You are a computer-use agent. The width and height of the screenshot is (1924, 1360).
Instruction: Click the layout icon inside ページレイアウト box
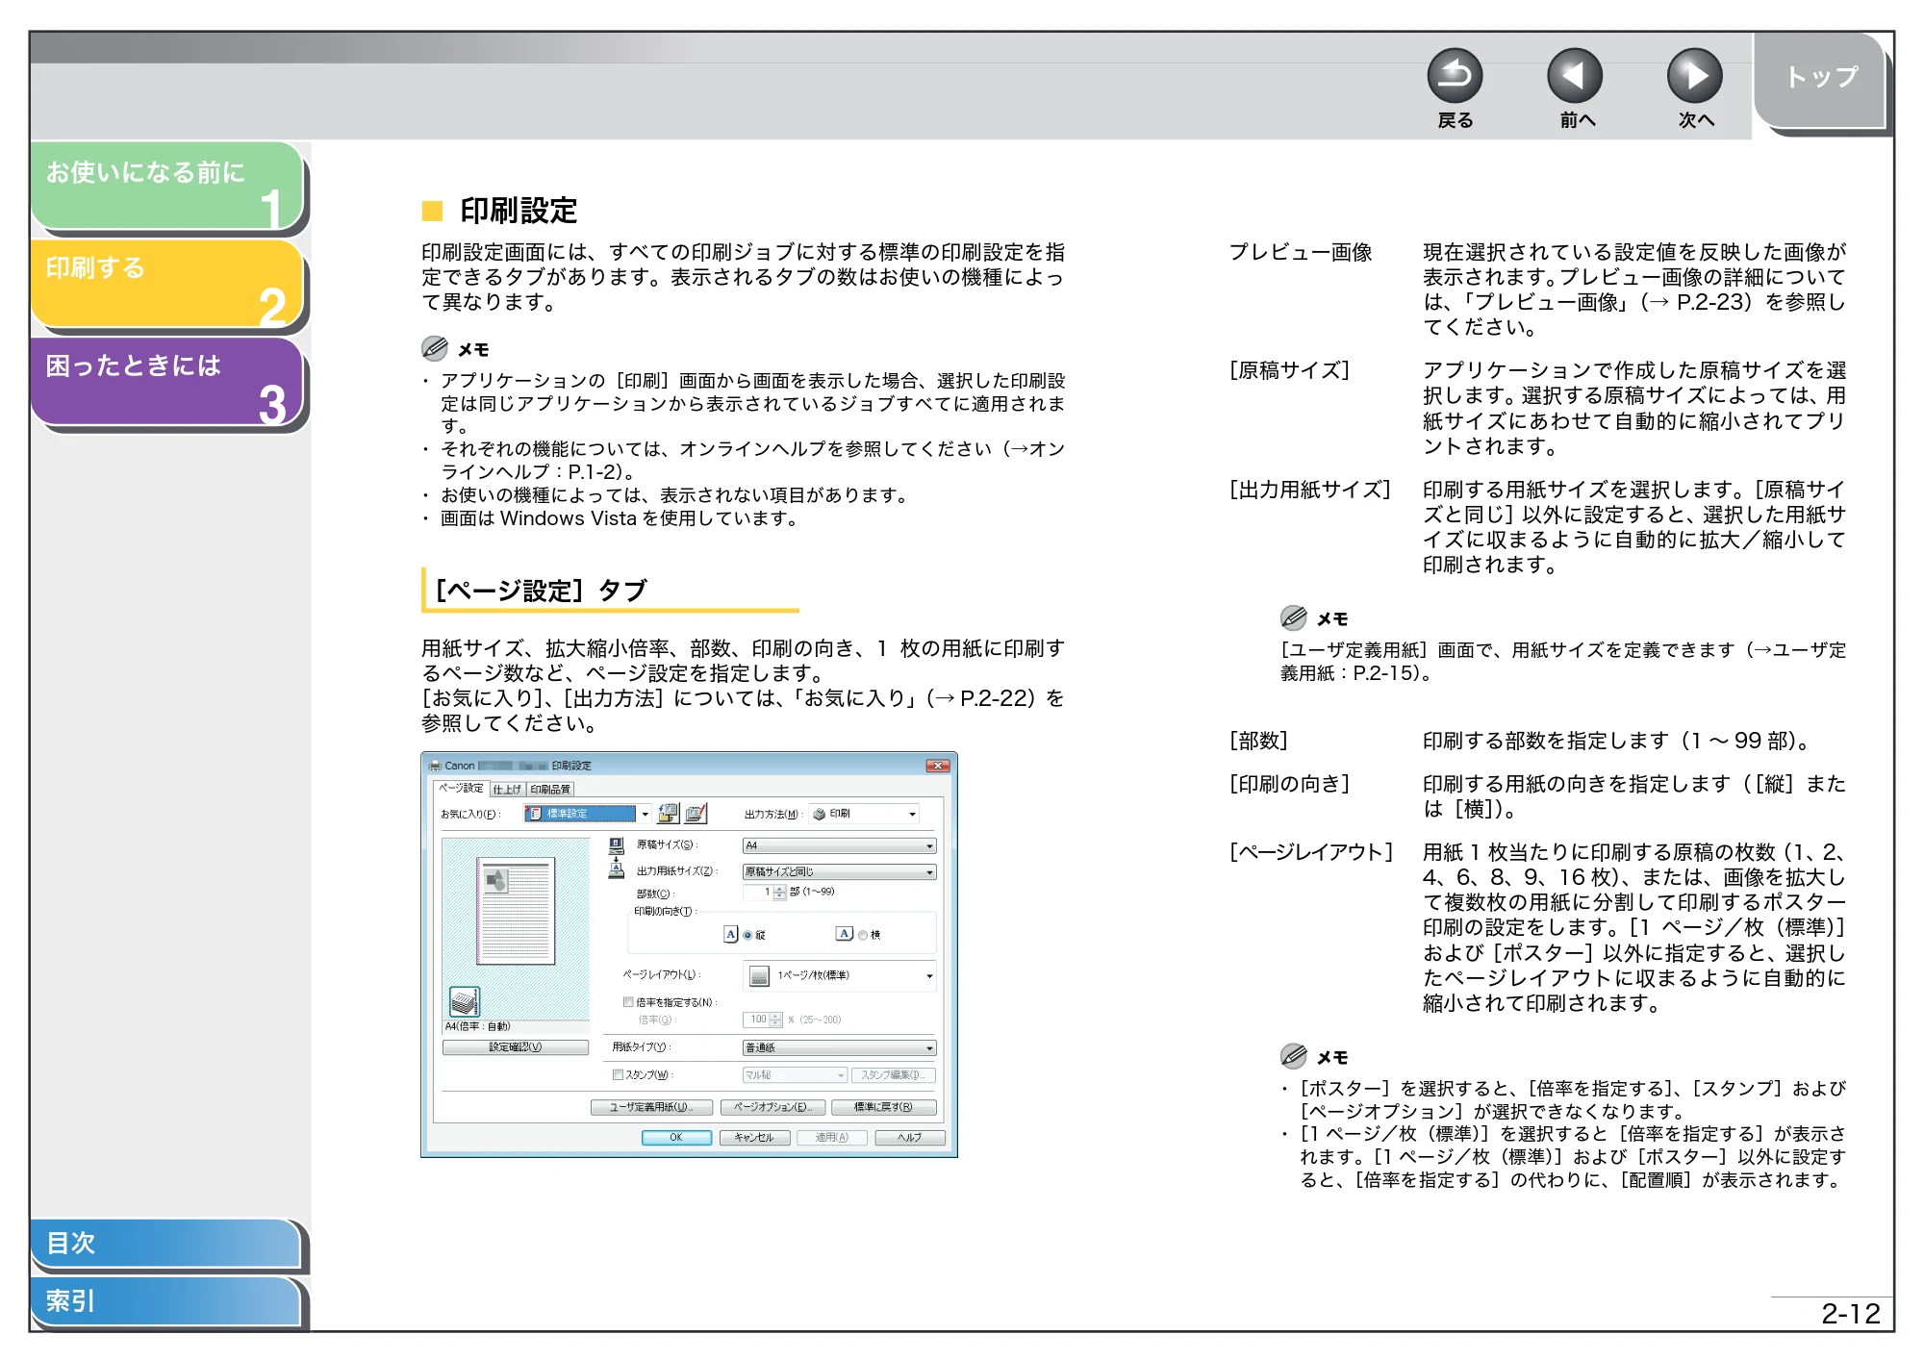pyautogui.click(x=759, y=976)
